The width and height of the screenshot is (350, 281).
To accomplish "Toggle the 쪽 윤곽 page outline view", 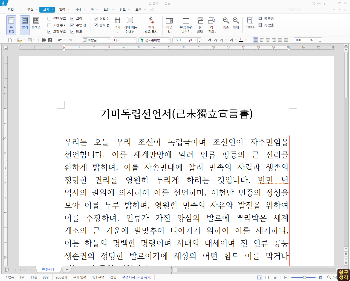I will 11,25.
